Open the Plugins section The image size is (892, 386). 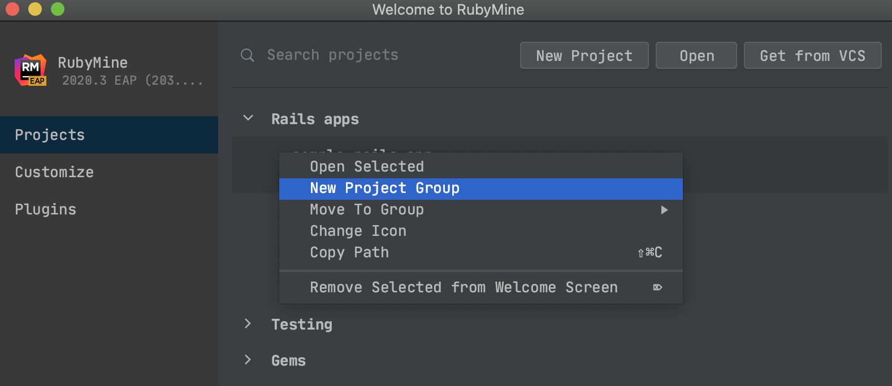click(x=109, y=209)
